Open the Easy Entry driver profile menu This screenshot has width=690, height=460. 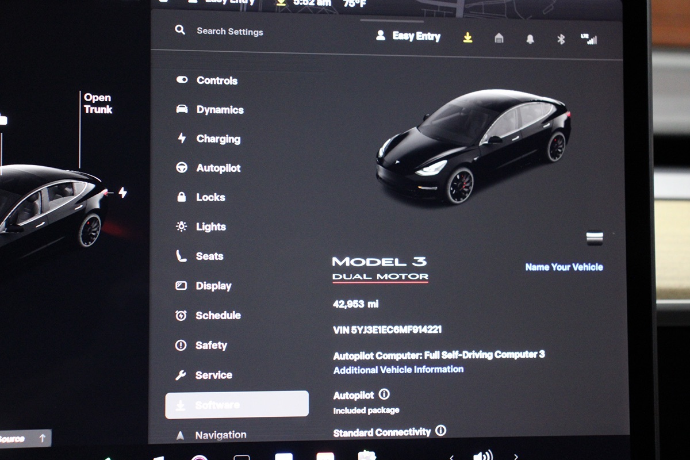coord(408,36)
